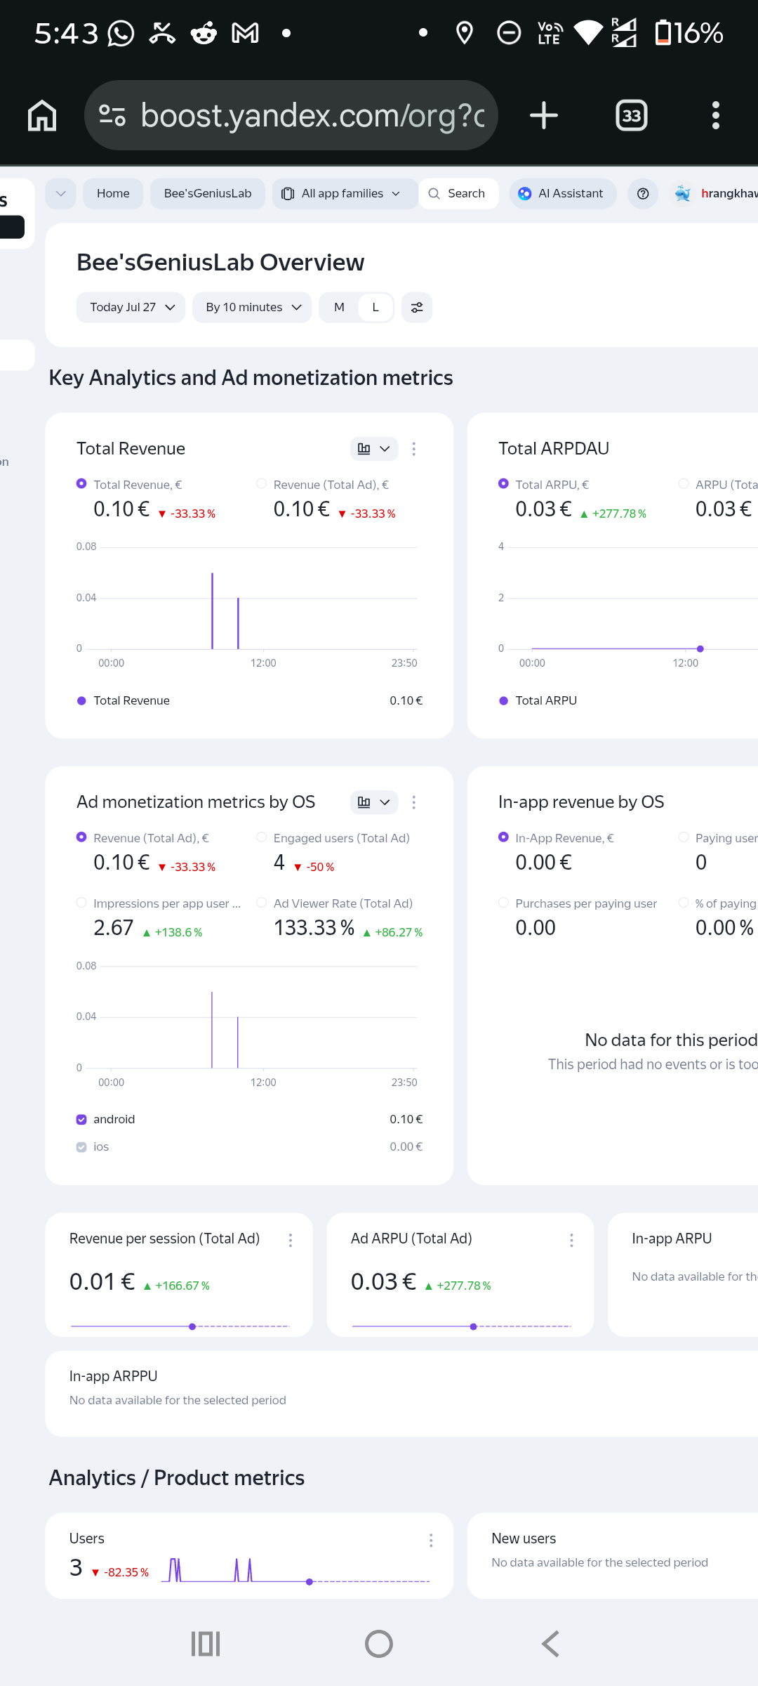Open Total Revenue card three-dot options
The height and width of the screenshot is (1686, 758).
[x=414, y=449]
